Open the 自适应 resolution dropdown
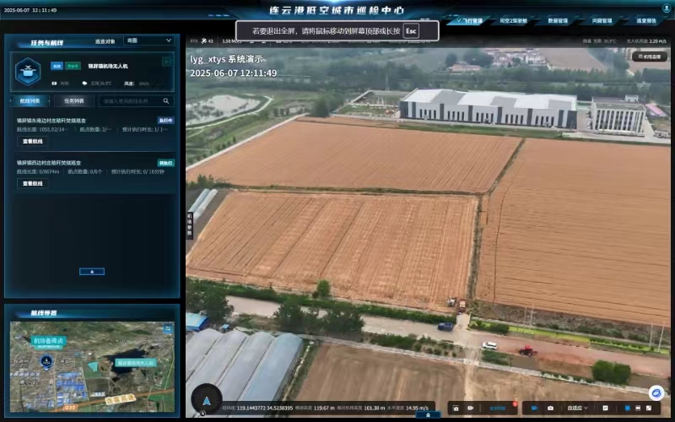This screenshot has height=422, width=675. [577, 408]
